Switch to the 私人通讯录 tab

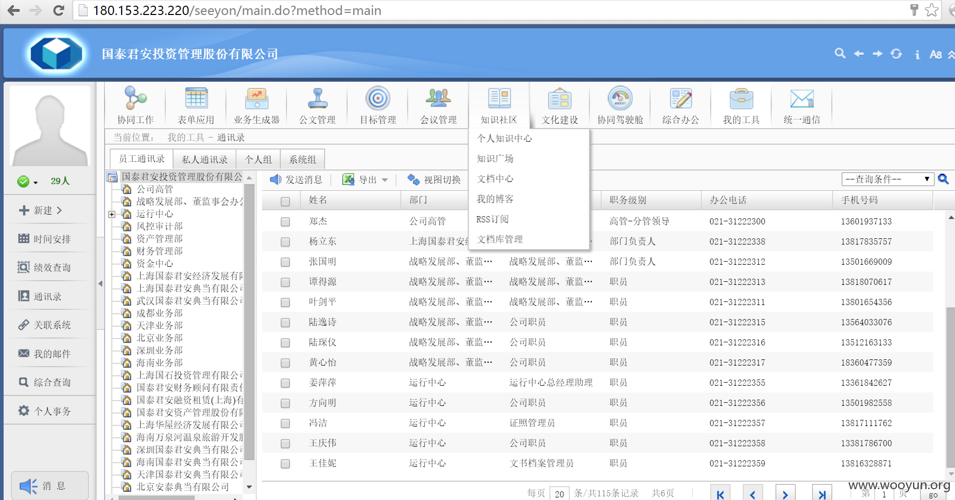[x=205, y=159]
